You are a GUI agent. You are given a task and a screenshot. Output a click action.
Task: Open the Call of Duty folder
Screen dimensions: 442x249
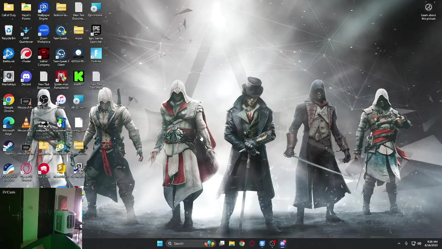pos(9,10)
